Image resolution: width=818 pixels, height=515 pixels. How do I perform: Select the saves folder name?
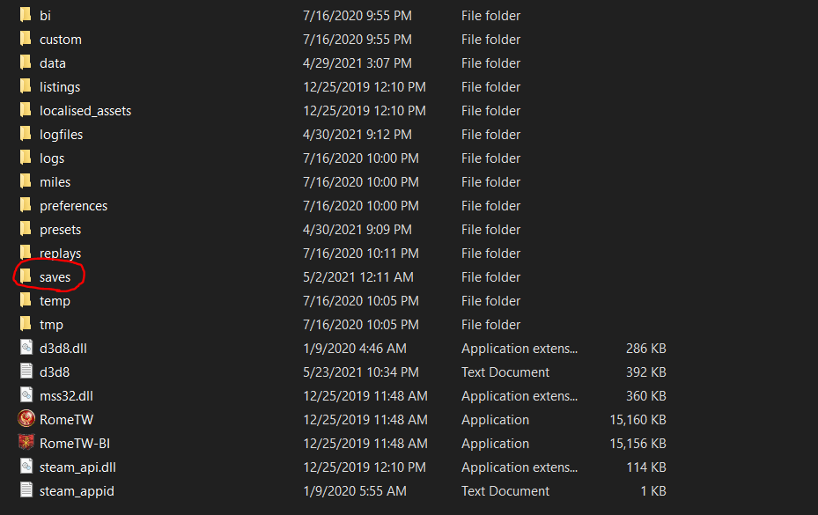point(55,277)
